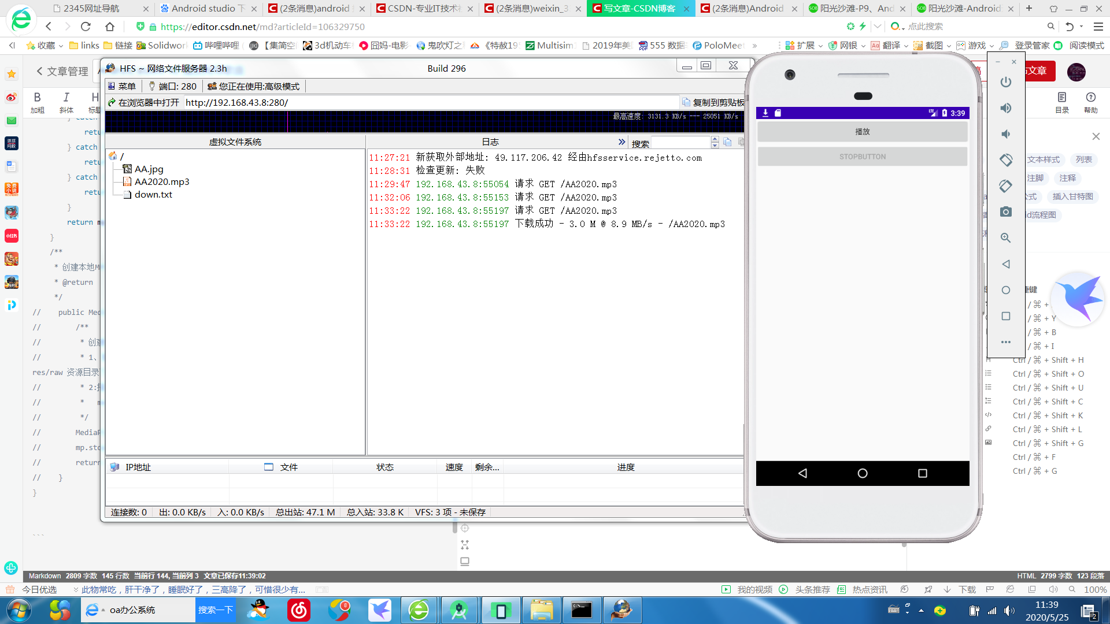1110x624 pixels.
Task: Click the emulator volume up icon
Action: (x=1006, y=108)
